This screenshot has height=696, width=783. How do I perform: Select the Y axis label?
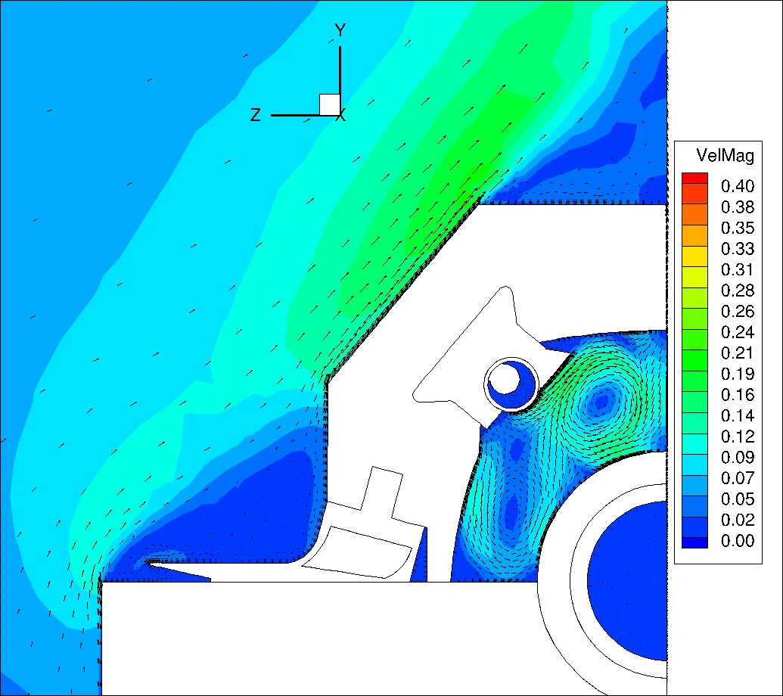click(x=340, y=30)
